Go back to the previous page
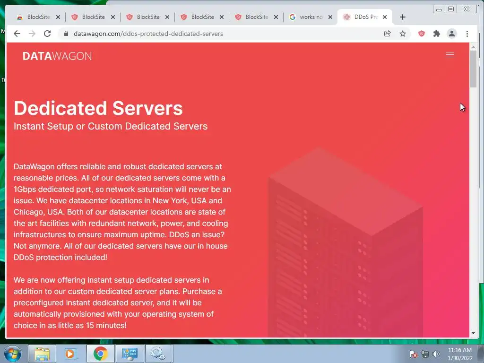The height and width of the screenshot is (363, 484). pos(17,34)
